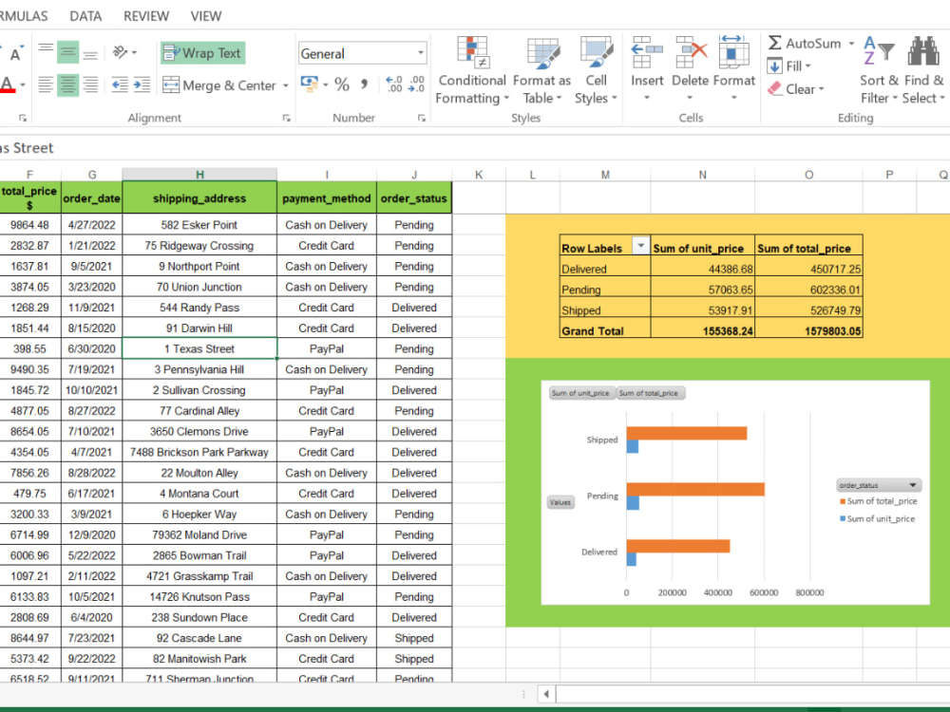Open the Merge & Center dropdown arrow
Screen dimensions: 950x712
[285, 85]
